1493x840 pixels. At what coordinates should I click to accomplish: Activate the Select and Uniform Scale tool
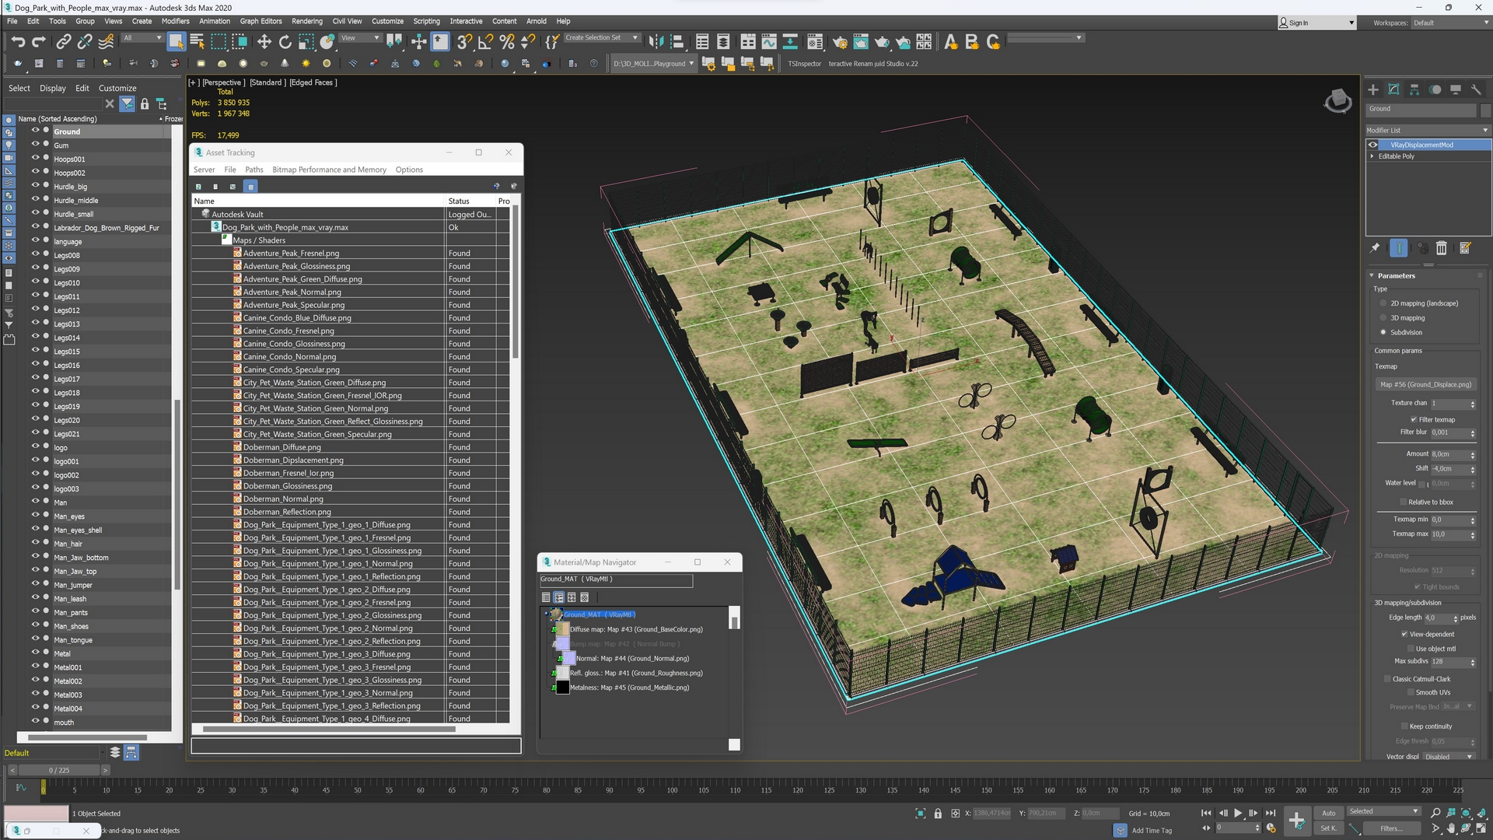coord(306,41)
